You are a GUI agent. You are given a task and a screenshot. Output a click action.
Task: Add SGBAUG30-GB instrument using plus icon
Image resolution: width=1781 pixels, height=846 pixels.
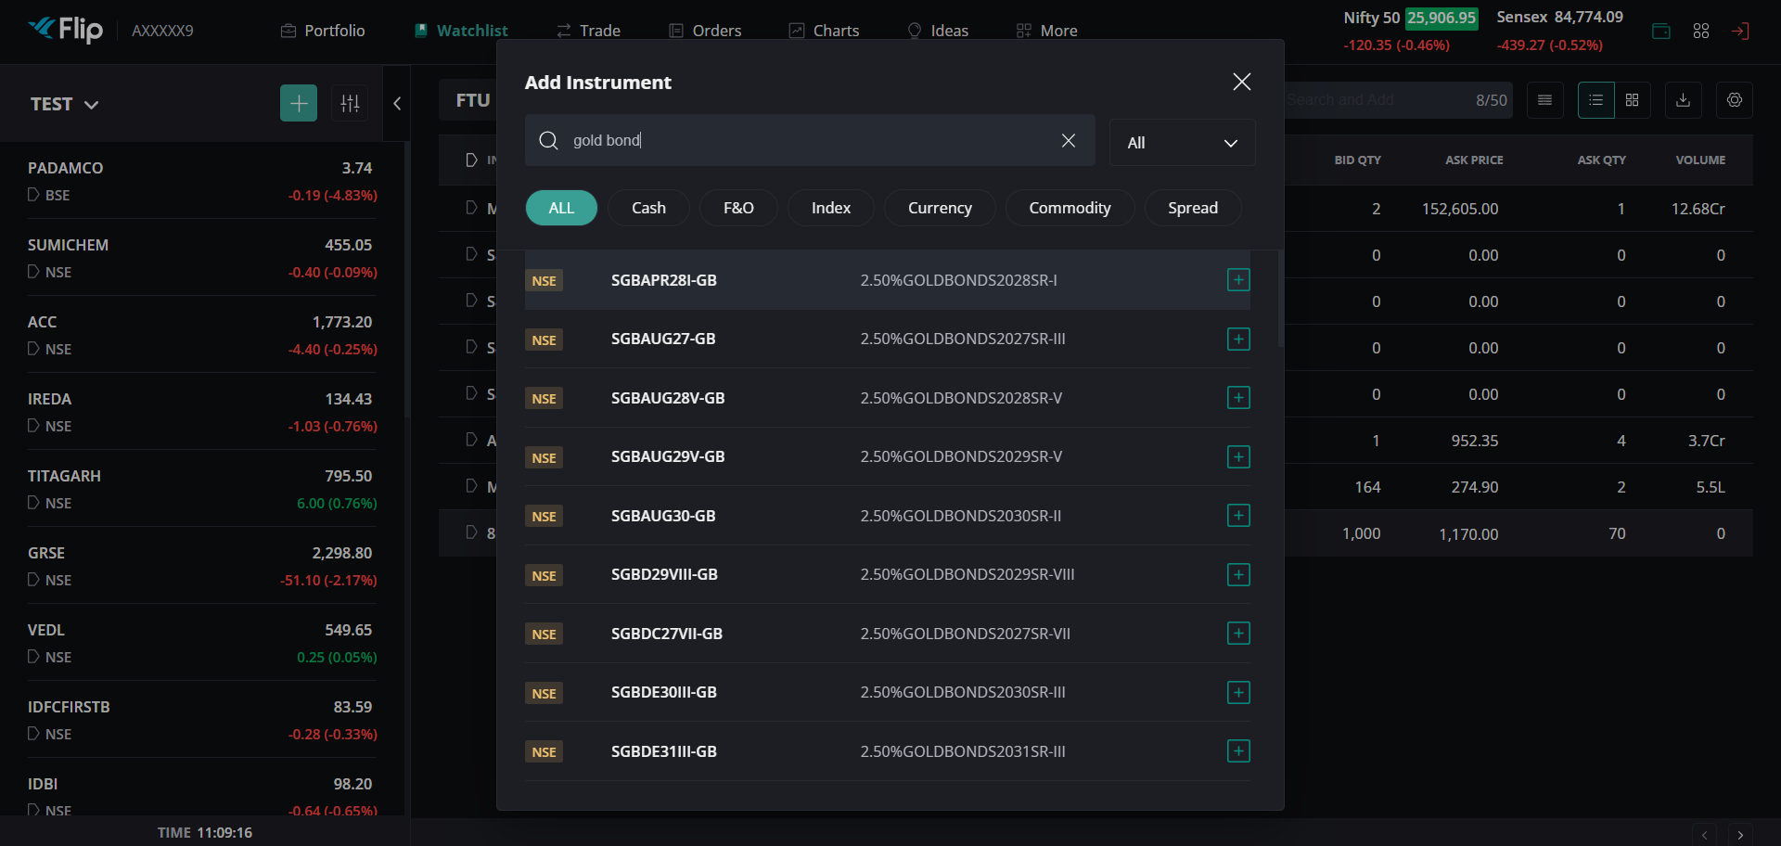click(1237, 516)
